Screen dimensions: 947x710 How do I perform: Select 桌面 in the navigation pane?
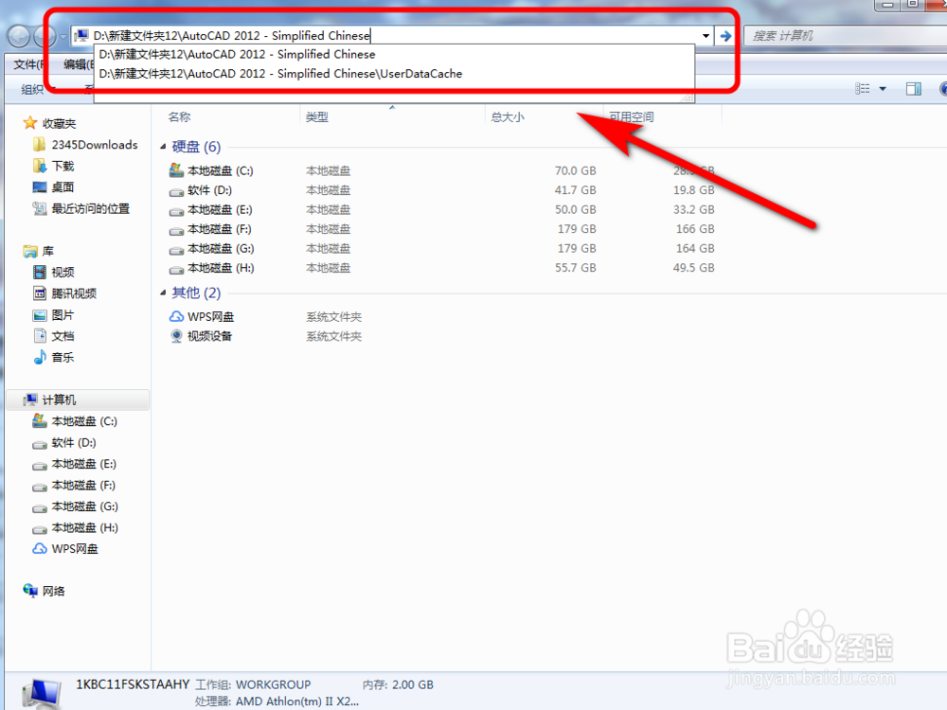click(63, 187)
